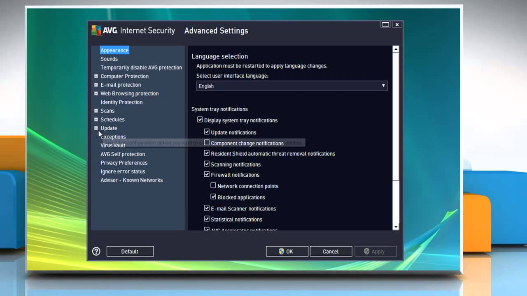Uncheck Blocked applications checkbox
The height and width of the screenshot is (296, 527).
[213, 197]
